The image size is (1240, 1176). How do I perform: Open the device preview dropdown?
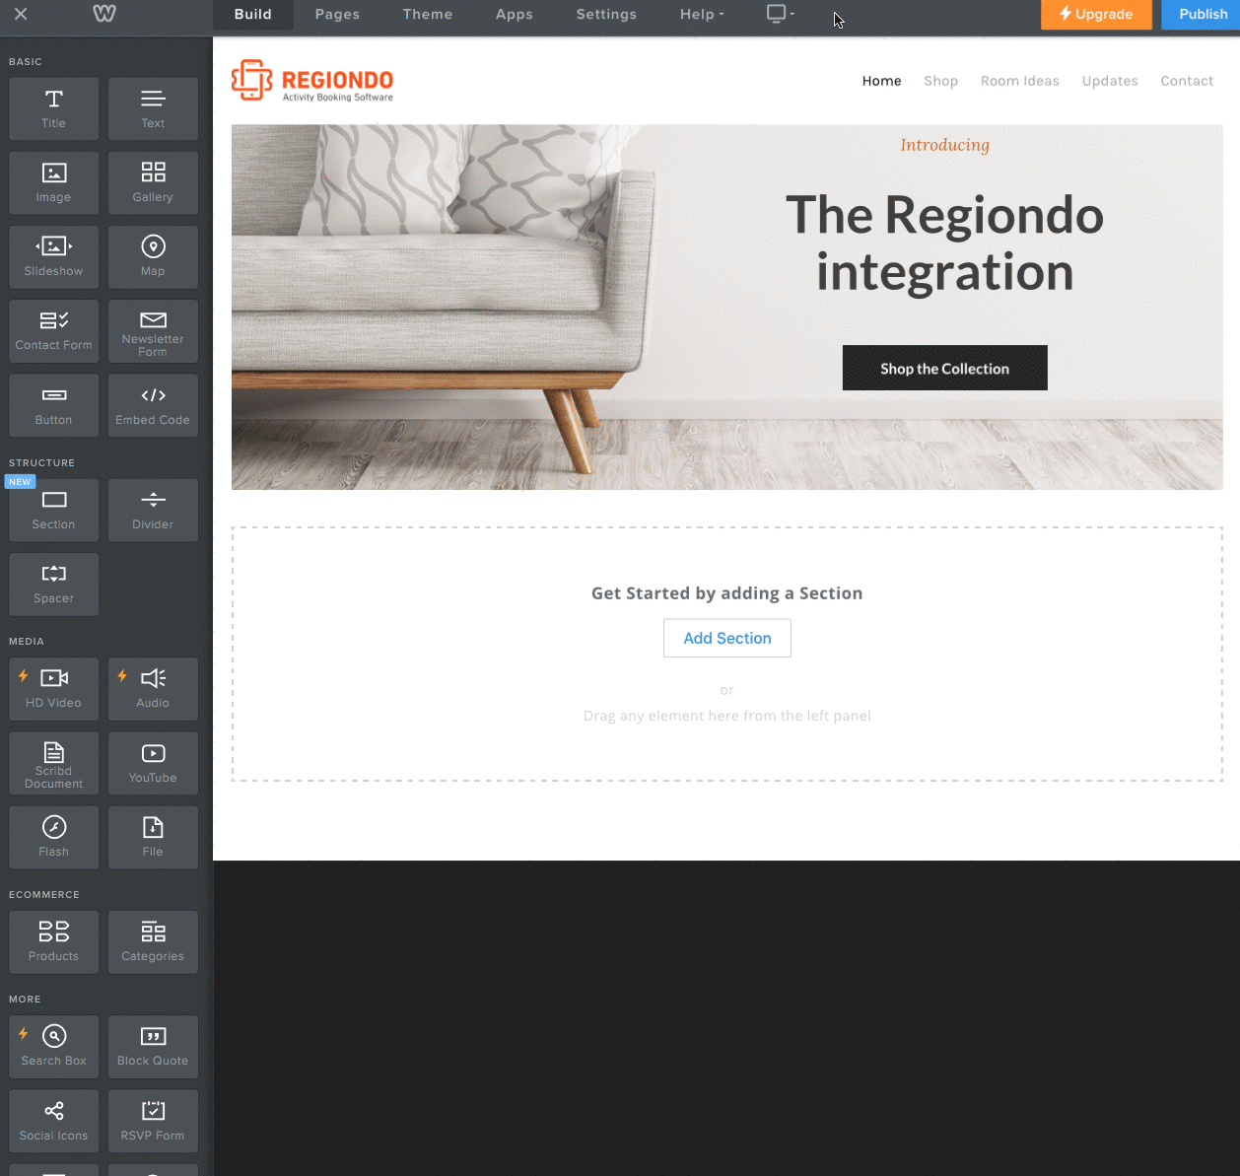[780, 14]
